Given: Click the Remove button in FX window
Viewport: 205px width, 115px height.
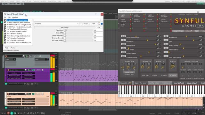Looking at the screenshot, I should click(x=13, y=48).
